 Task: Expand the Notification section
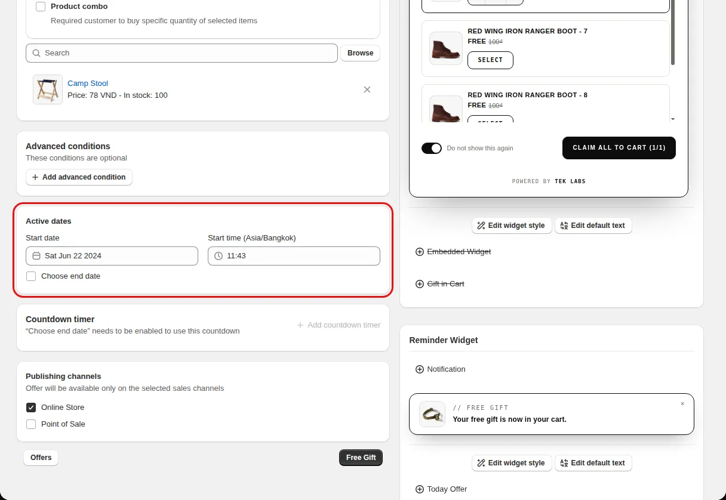click(x=441, y=369)
